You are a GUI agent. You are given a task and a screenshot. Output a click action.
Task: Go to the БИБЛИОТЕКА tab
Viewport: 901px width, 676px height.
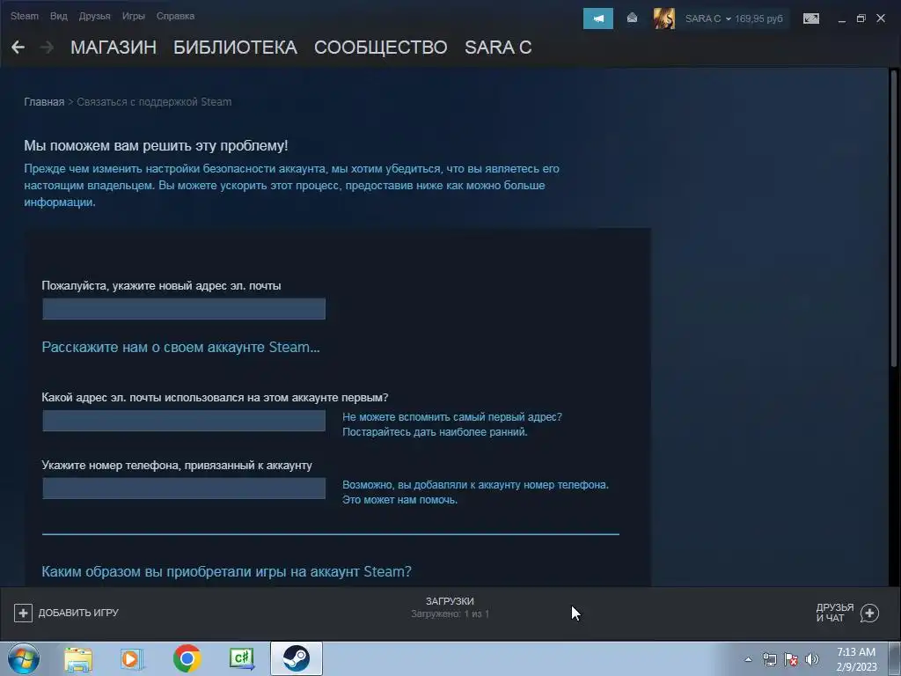click(235, 48)
